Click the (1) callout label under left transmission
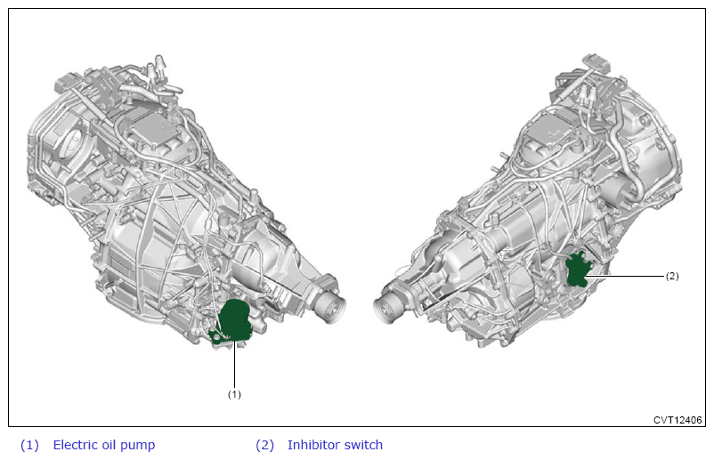Viewport: 714px width, 460px height. (234, 392)
